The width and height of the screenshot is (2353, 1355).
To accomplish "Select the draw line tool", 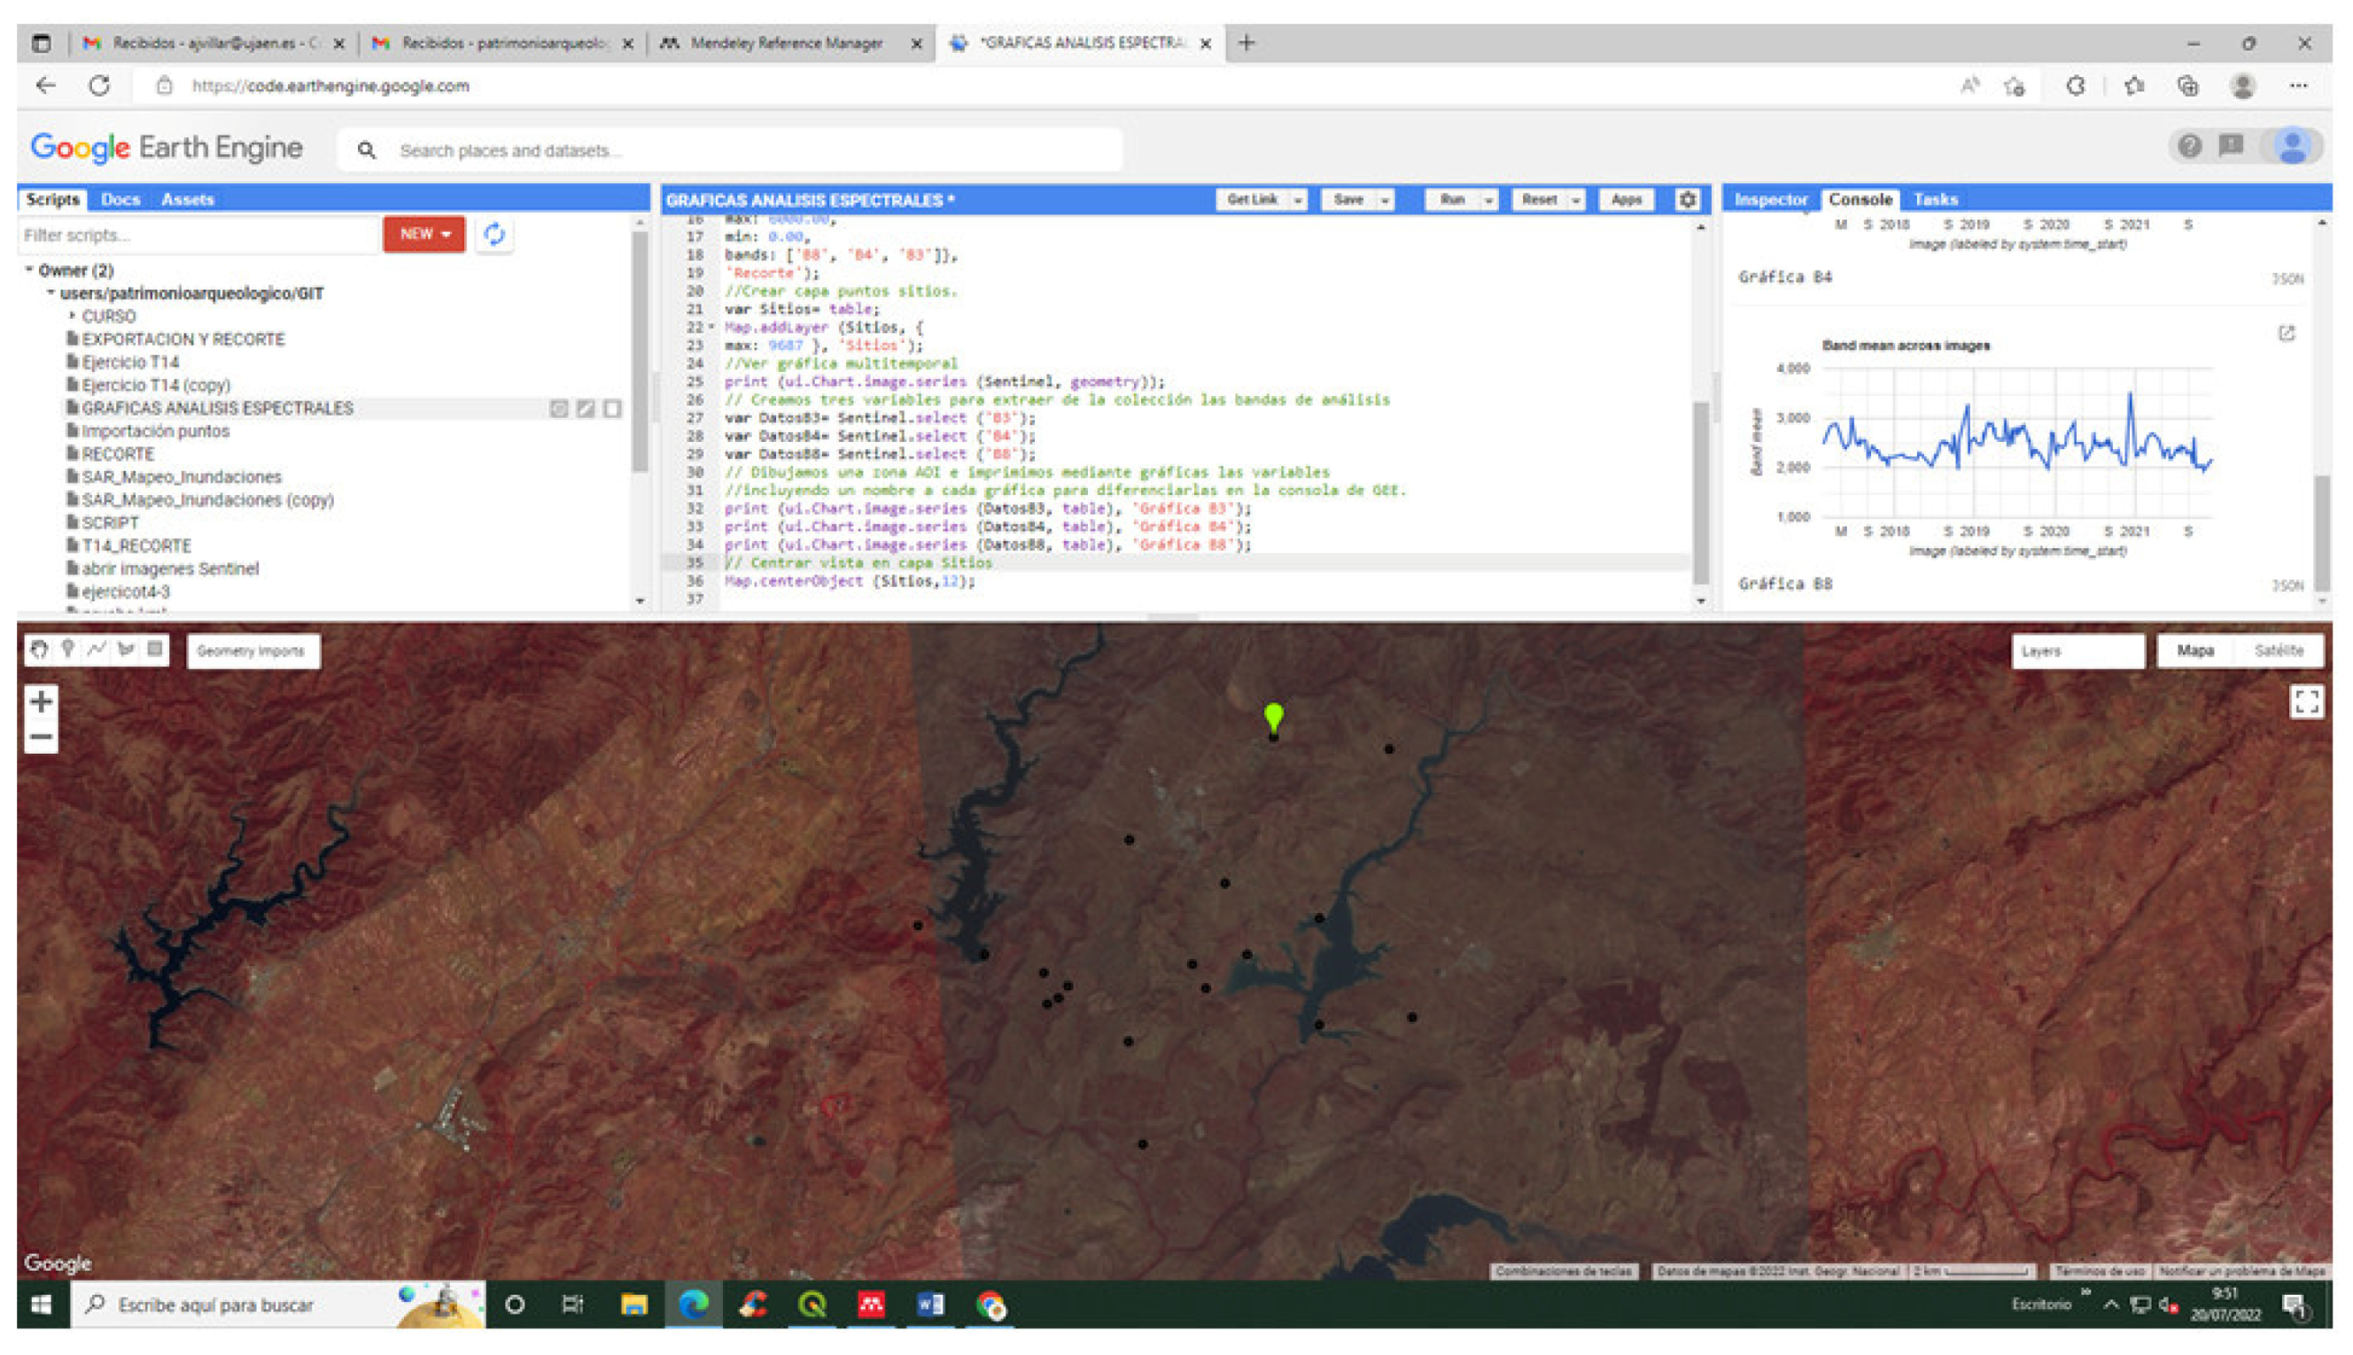I will coord(97,649).
